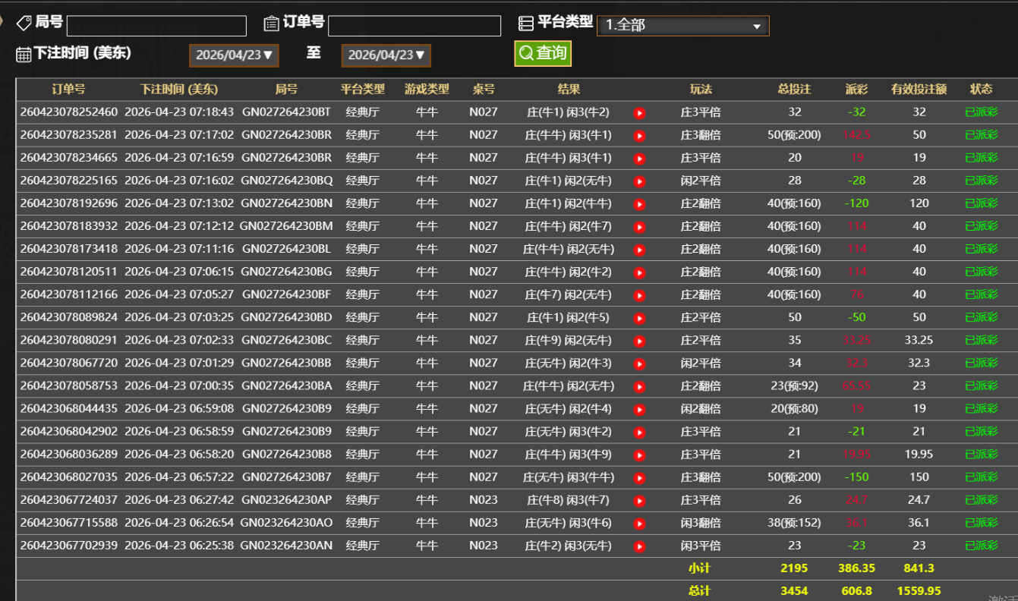Play replay icon for round GN027264230BQ
Viewport: 1018px width, 601px height.
click(x=639, y=181)
